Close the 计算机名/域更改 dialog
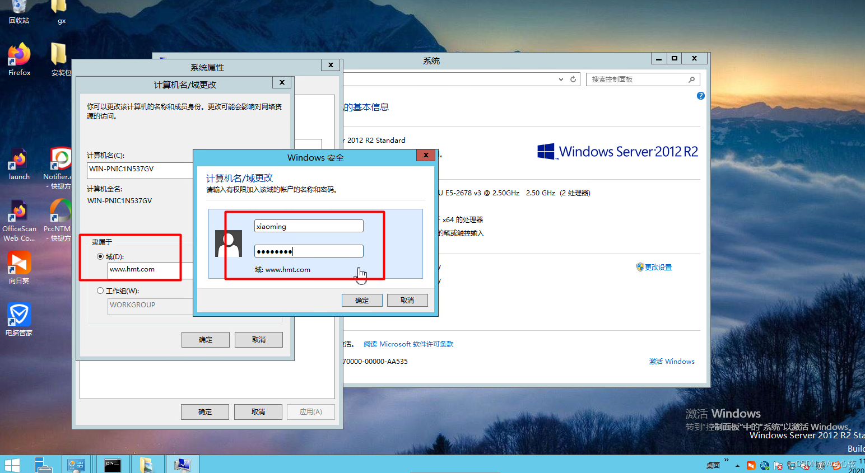Screen dimensions: 865x473 [282, 82]
